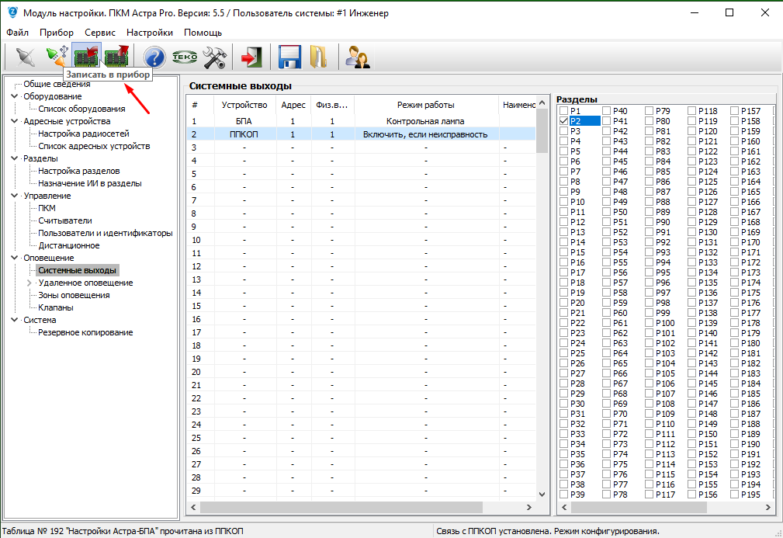Enable the P1 partition checkbox
783x538 pixels.
tap(564, 111)
